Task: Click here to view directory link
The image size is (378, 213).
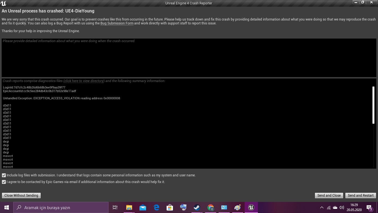Action: [84, 81]
